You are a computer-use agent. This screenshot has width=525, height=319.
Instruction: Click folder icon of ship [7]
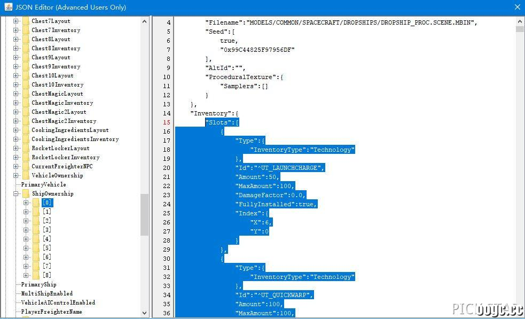[36, 266]
